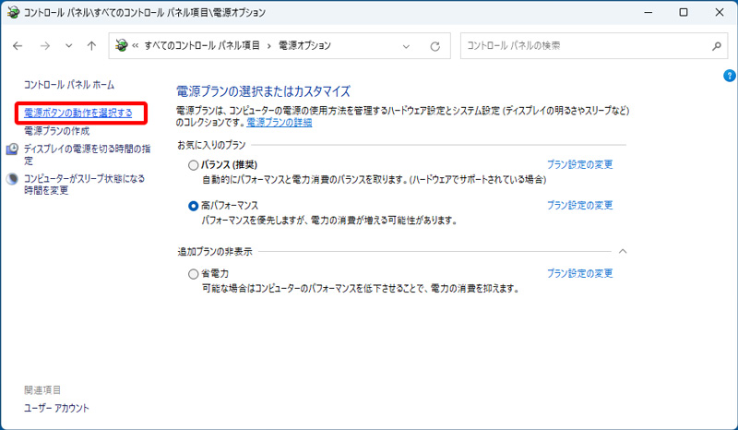Click the Up one level arrow
The height and width of the screenshot is (430, 738).
[90, 45]
